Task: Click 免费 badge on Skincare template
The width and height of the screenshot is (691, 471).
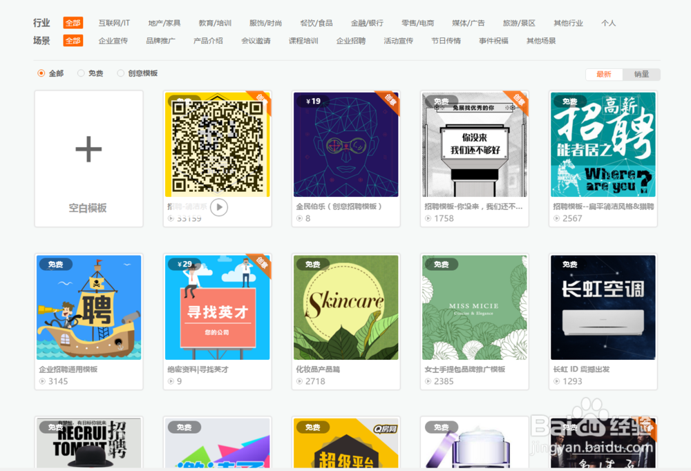Action: click(x=313, y=265)
